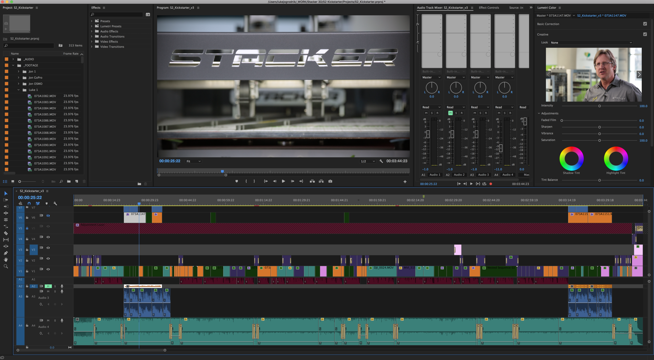654x360 pixels.
Task: Toggle the V5 track lock
Action: click(27, 228)
